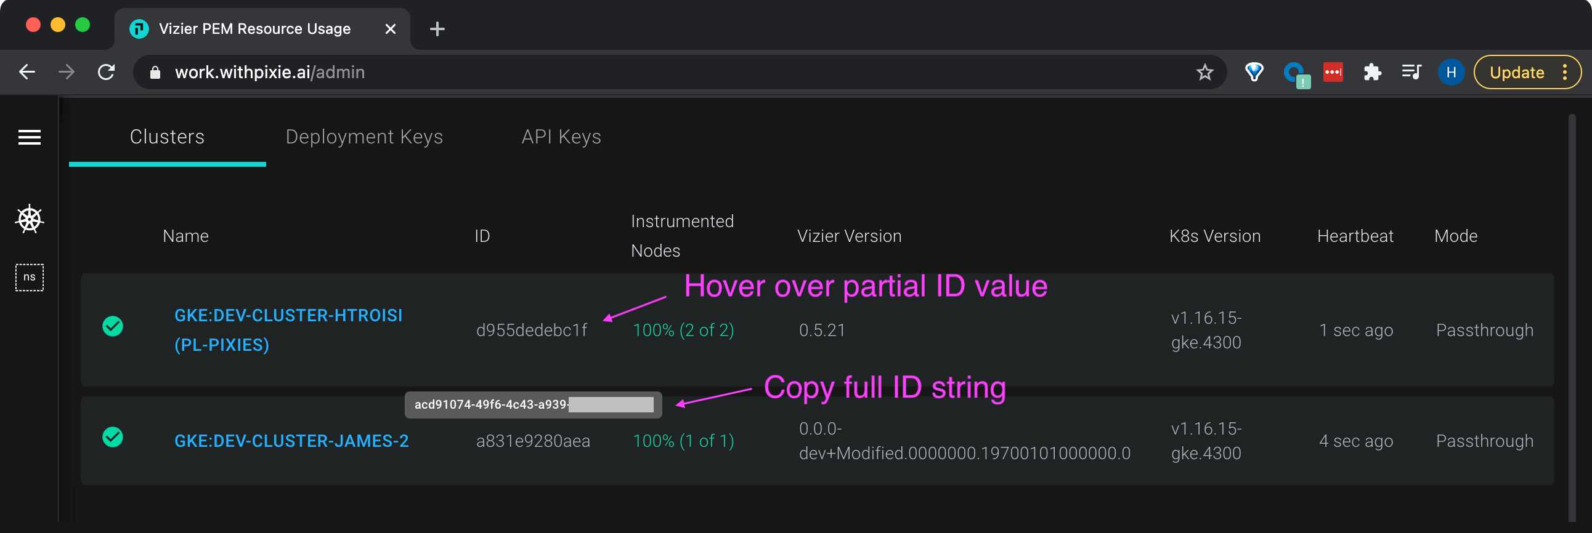Switch to the API Keys tab
1592x533 pixels.
[561, 137]
